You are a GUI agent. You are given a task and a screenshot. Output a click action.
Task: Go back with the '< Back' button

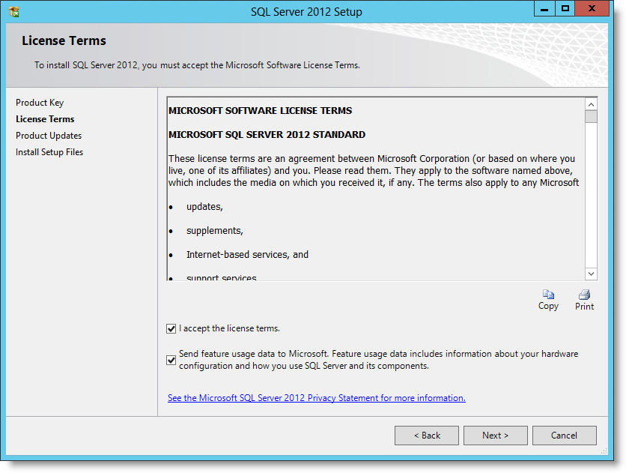click(x=426, y=435)
